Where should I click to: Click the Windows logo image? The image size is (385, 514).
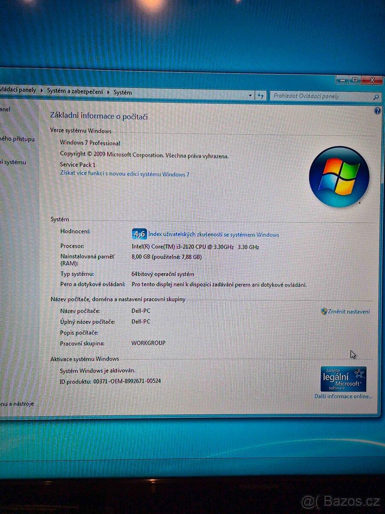pyautogui.click(x=339, y=176)
